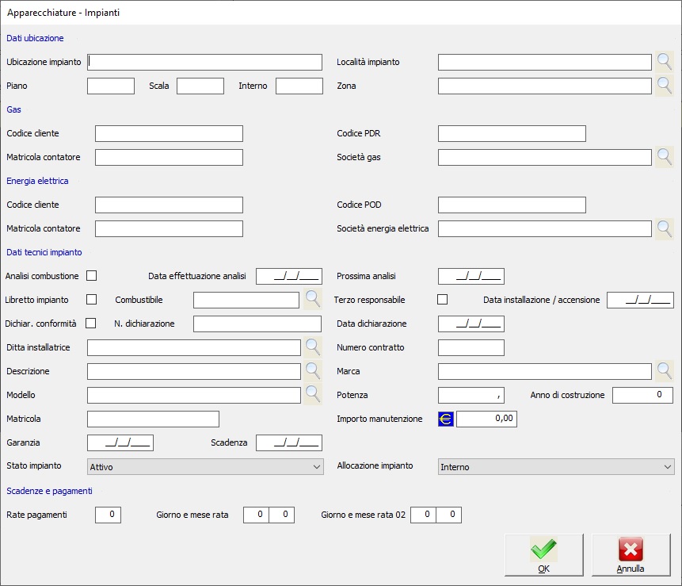Open the Zona lookup magnifier
682x586 pixels.
[x=664, y=86]
